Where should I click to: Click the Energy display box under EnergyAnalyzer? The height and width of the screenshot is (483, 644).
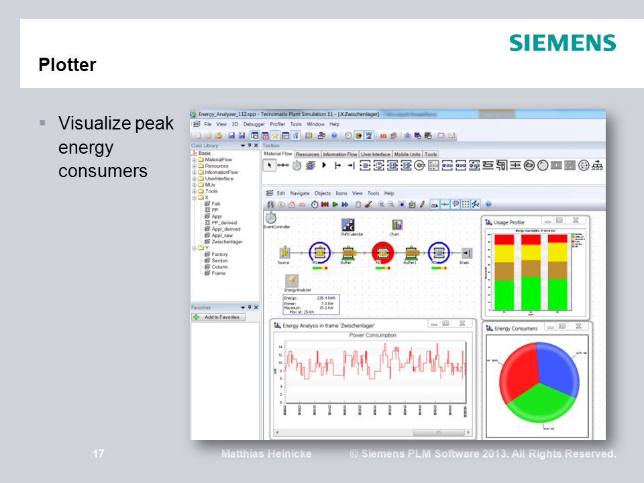[x=311, y=305]
